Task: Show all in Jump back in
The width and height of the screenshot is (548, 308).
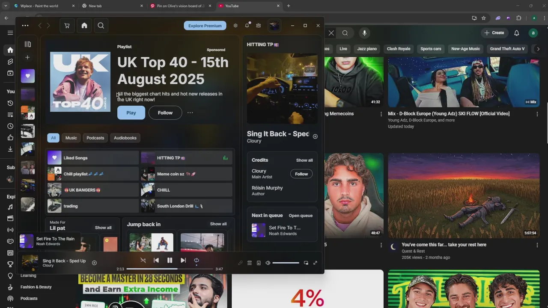Action: point(218,224)
